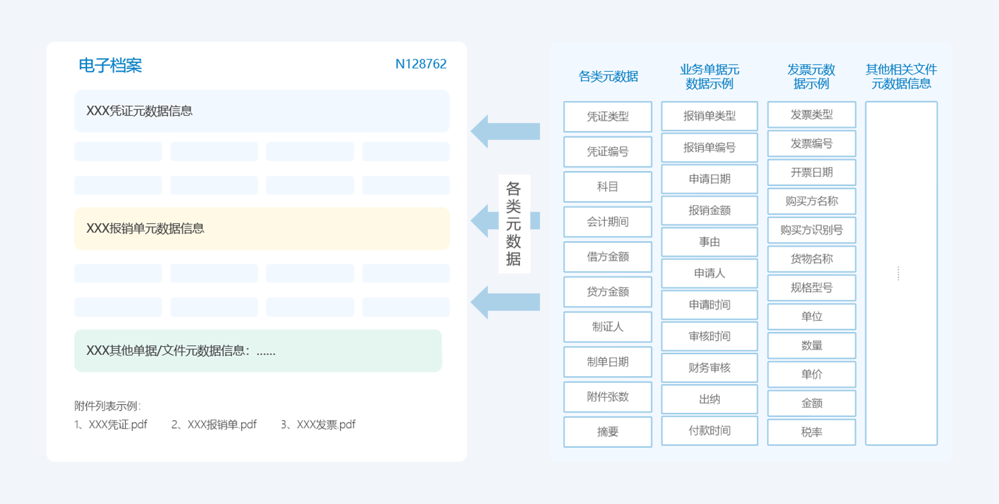Select the 凭证类型 metadata box

pos(607,117)
